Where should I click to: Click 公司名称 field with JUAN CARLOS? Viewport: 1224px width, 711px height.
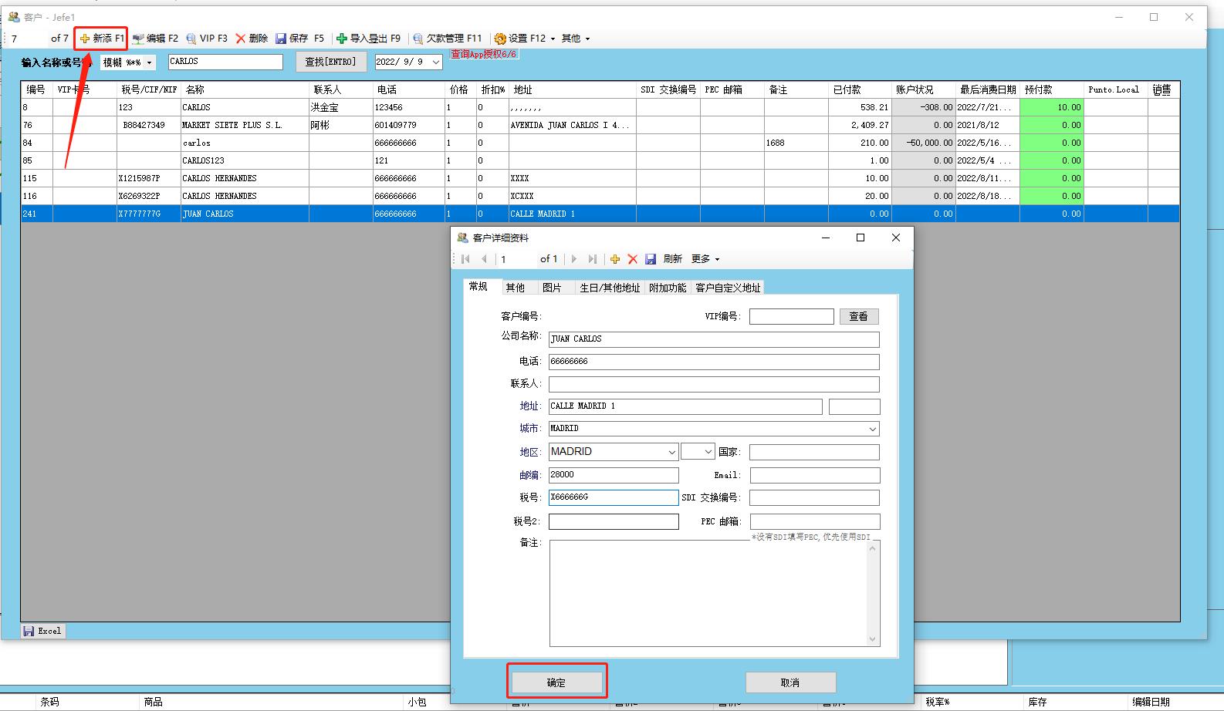(x=714, y=339)
